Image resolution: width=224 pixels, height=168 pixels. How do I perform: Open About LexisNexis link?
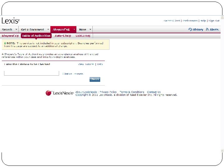tap(86, 92)
